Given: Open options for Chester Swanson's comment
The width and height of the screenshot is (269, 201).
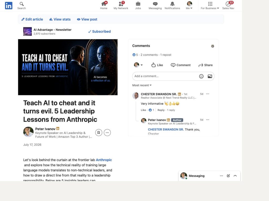Looking at the screenshot, I should click(208, 94).
